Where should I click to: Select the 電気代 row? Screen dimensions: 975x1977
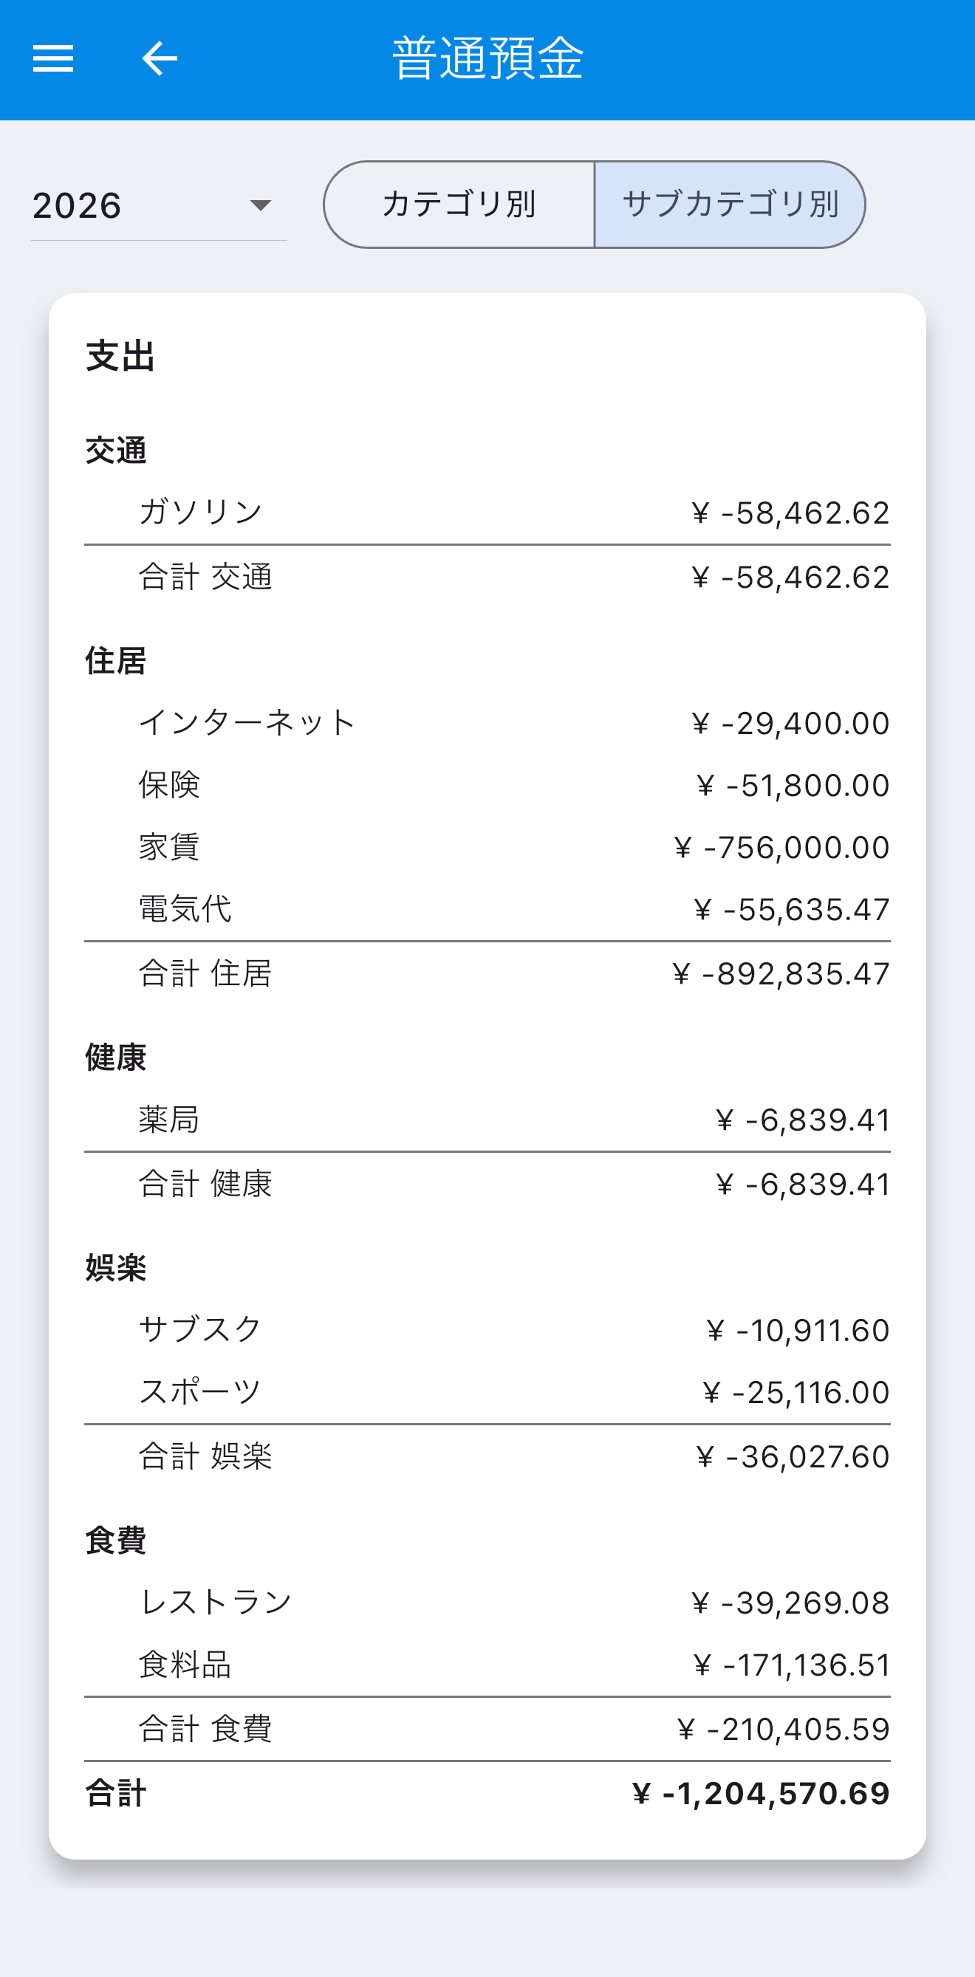click(487, 909)
